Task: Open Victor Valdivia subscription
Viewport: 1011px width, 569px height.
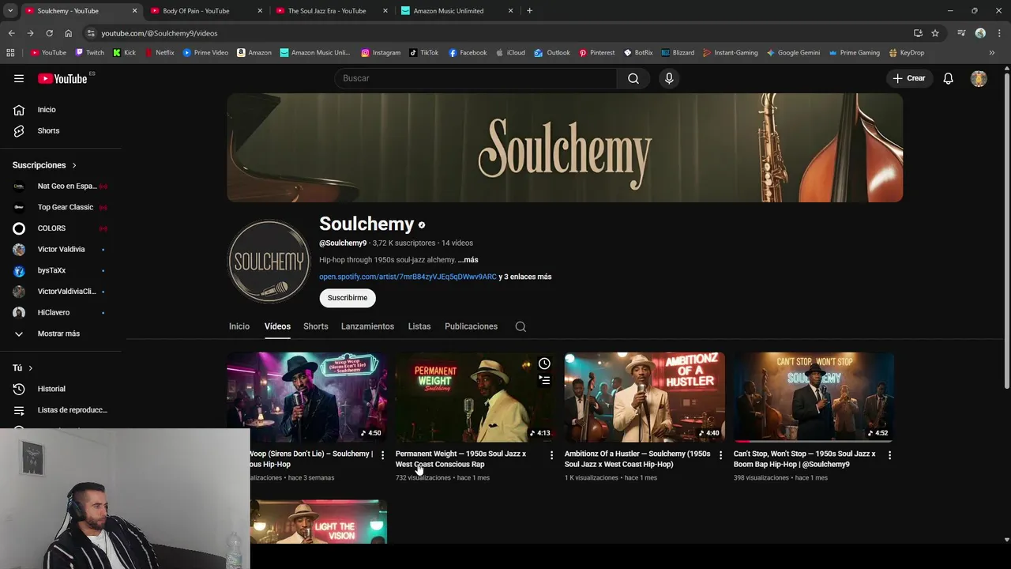Action: [x=61, y=250]
